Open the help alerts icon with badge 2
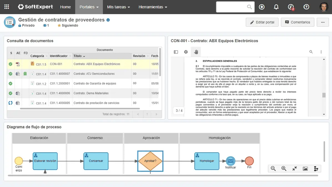Viewport: 332px width, 187px height. pyautogui.click(x=291, y=7)
